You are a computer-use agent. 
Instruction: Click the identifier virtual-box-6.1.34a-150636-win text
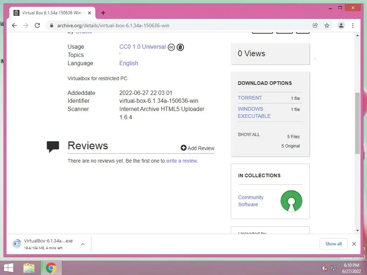point(159,101)
